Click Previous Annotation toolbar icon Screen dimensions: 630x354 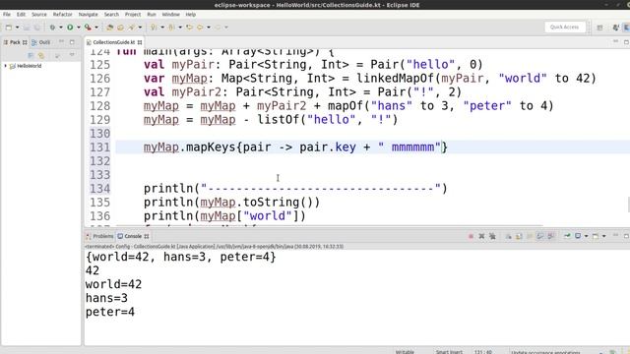pyautogui.click(x=171, y=28)
